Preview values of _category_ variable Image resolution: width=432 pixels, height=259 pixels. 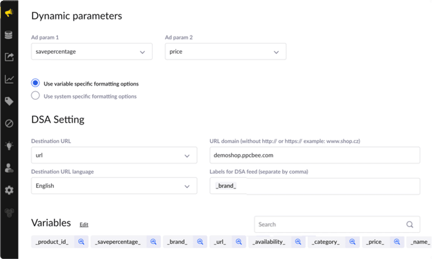click(352, 241)
